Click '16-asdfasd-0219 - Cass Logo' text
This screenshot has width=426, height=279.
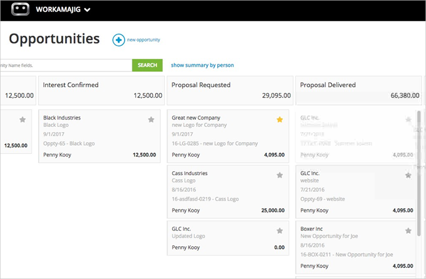point(205,199)
